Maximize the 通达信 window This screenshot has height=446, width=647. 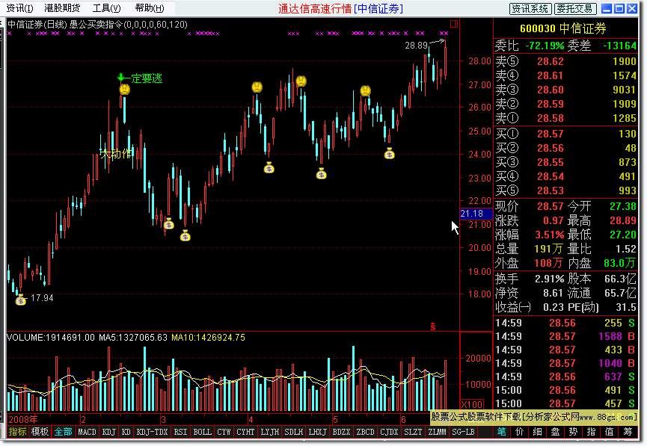(x=619, y=9)
